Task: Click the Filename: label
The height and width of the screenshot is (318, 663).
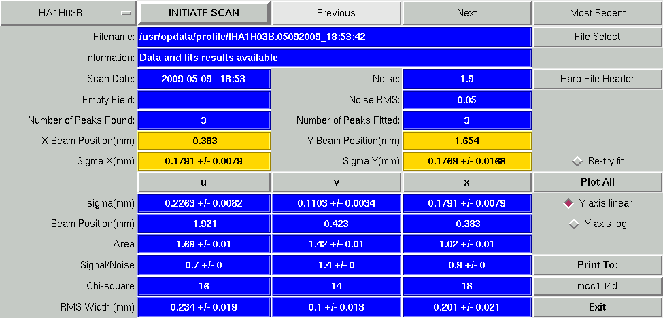Action: [114, 37]
